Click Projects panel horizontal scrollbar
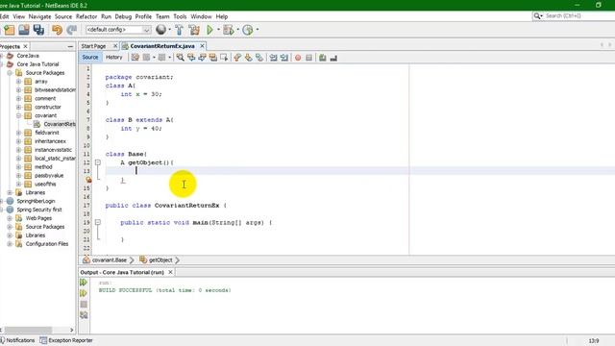Screen dimensions: 615x346 tap(28, 330)
